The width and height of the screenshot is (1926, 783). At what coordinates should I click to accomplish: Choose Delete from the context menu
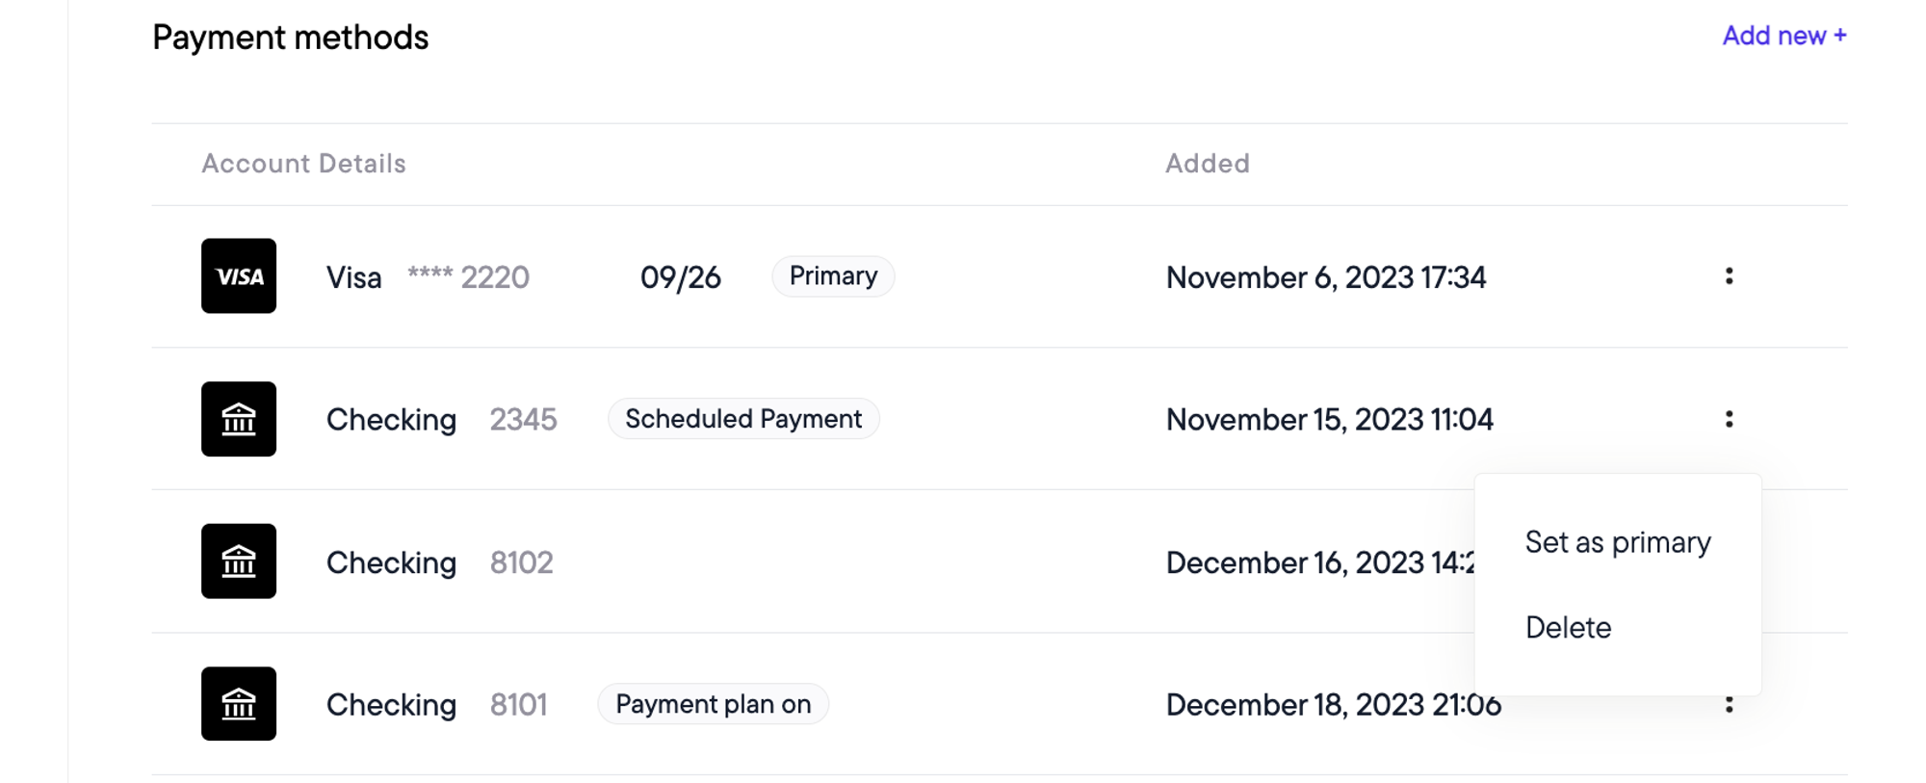(x=1568, y=628)
